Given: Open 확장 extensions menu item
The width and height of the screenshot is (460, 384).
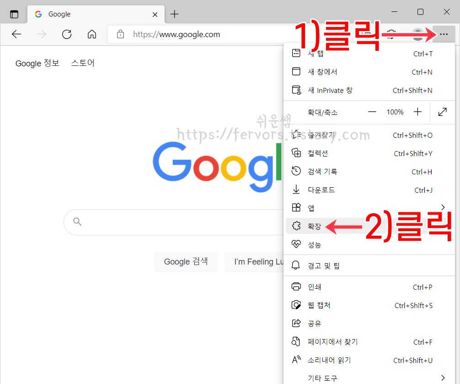Looking at the screenshot, I should click(369, 226).
